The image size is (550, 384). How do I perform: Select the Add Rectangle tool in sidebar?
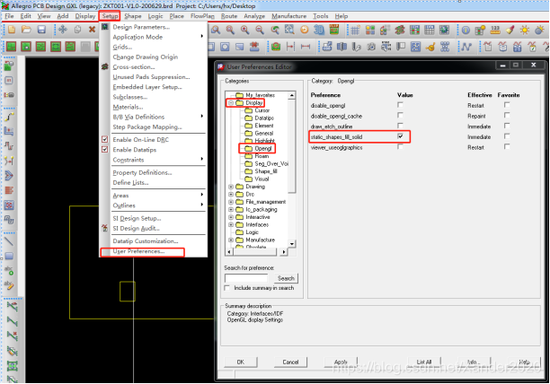tap(9, 257)
